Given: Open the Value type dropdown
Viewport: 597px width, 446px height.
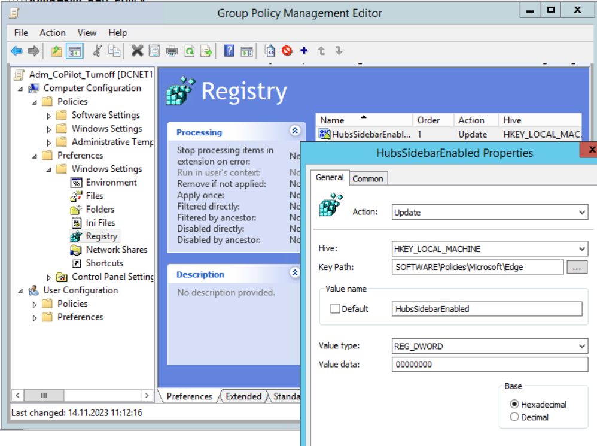Looking at the screenshot, I should (490, 346).
